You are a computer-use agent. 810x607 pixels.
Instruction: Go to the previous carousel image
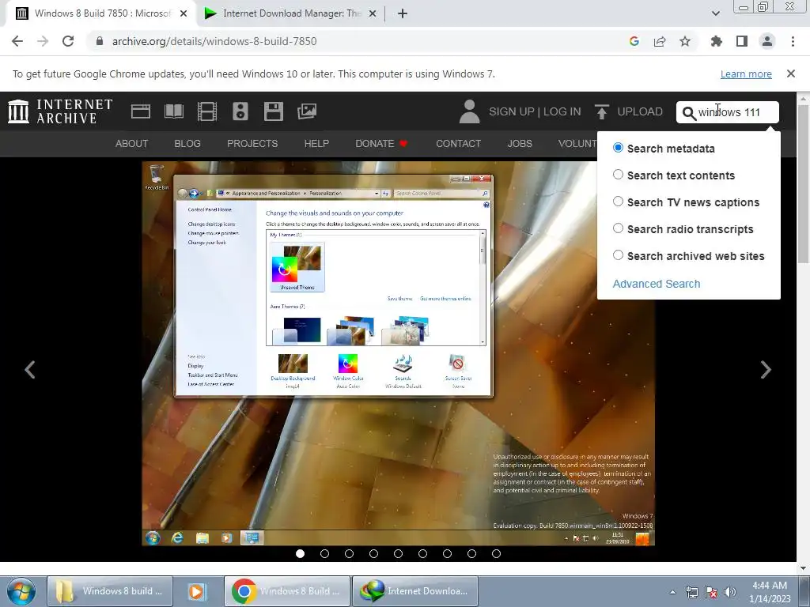point(30,370)
